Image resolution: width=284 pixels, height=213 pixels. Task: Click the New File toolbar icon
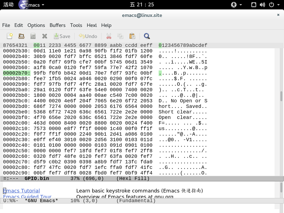[x=10, y=36]
